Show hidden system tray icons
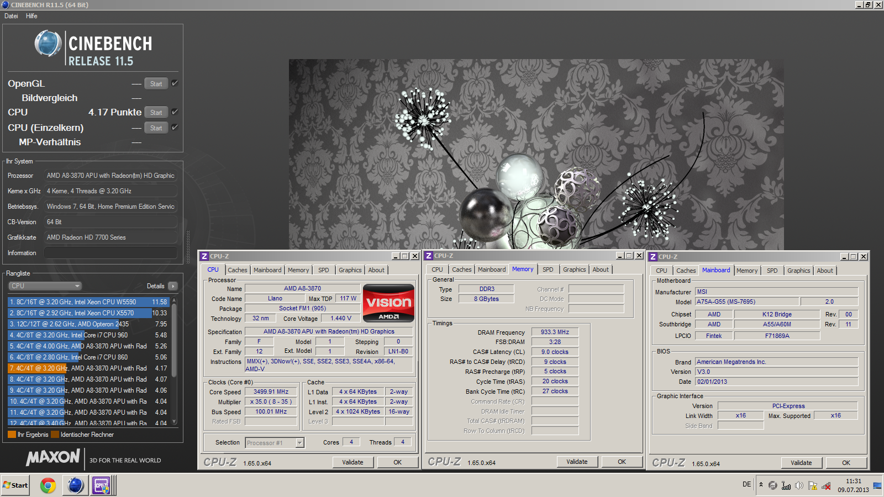The width and height of the screenshot is (884, 497). (x=761, y=485)
